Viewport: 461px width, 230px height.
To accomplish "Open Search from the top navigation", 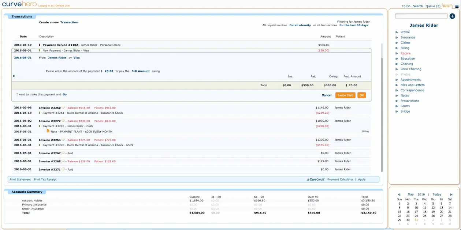I will (x=417, y=6).
